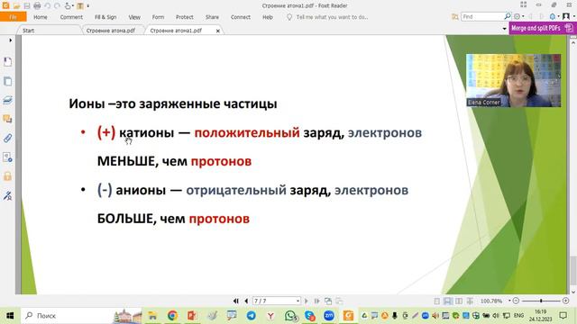Switch to the Строение атома.pdf tab
The height and width of the screenshot is (324, 577).
(110, 31)
